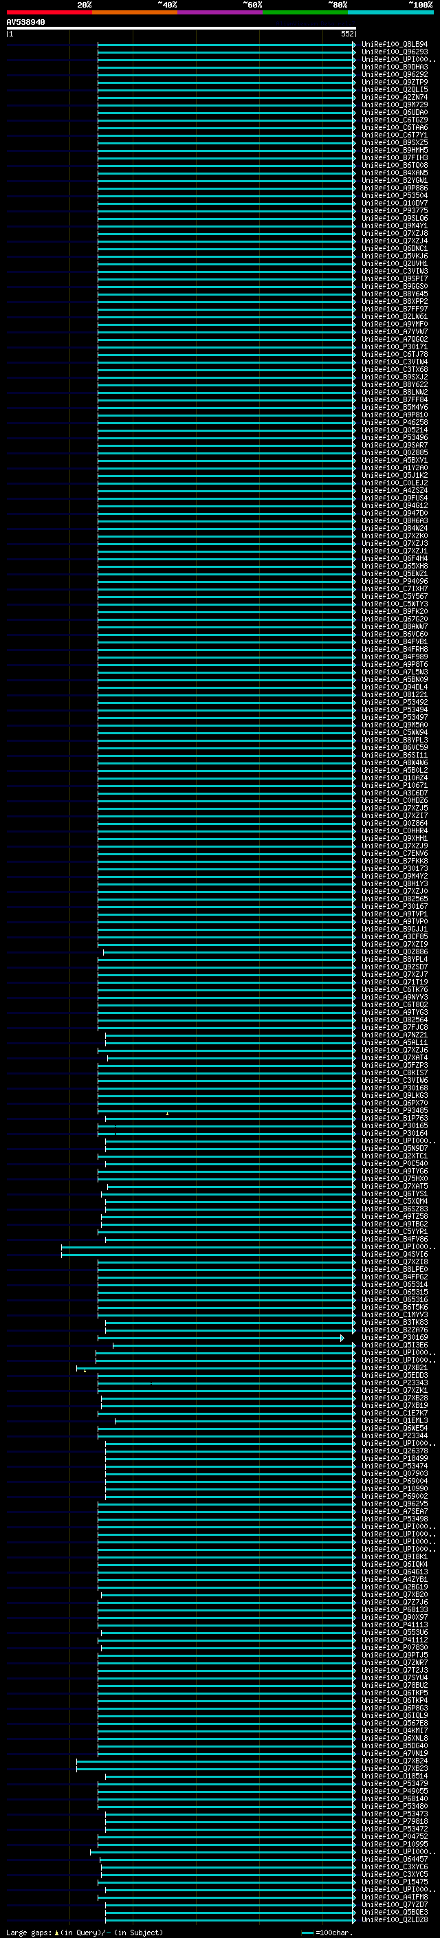Select hit label UniRef100_P07830

point(395,1647)
